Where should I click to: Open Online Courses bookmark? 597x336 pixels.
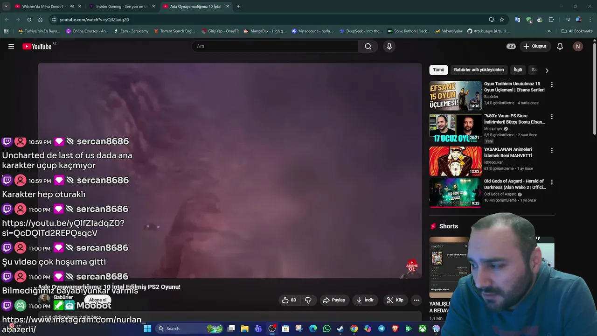(x=87, y=31)
